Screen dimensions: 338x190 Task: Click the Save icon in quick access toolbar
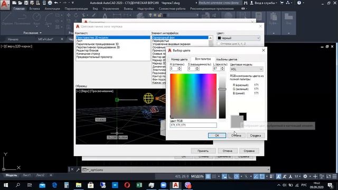26,3
